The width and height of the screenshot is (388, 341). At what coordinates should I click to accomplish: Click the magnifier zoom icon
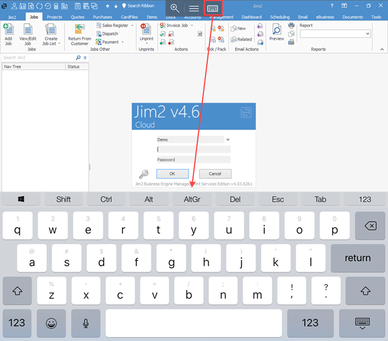(x=175, y=8)
